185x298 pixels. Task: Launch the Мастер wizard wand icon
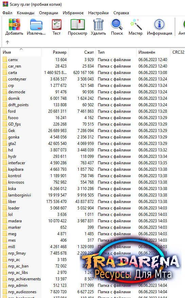coord(135,24)
